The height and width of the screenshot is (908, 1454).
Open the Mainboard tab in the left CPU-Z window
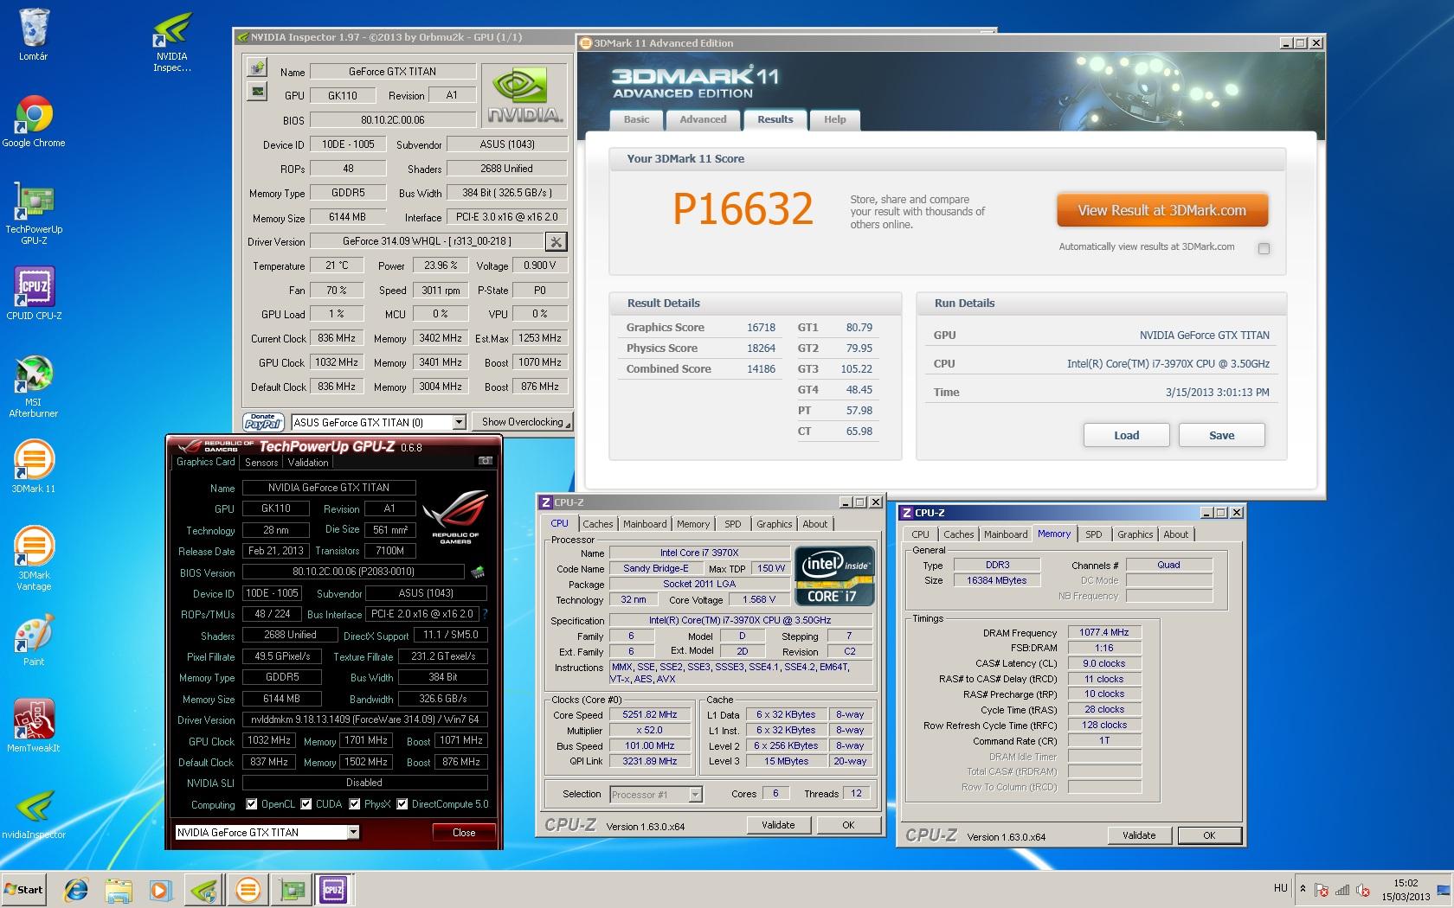click(x=645, y=524)
